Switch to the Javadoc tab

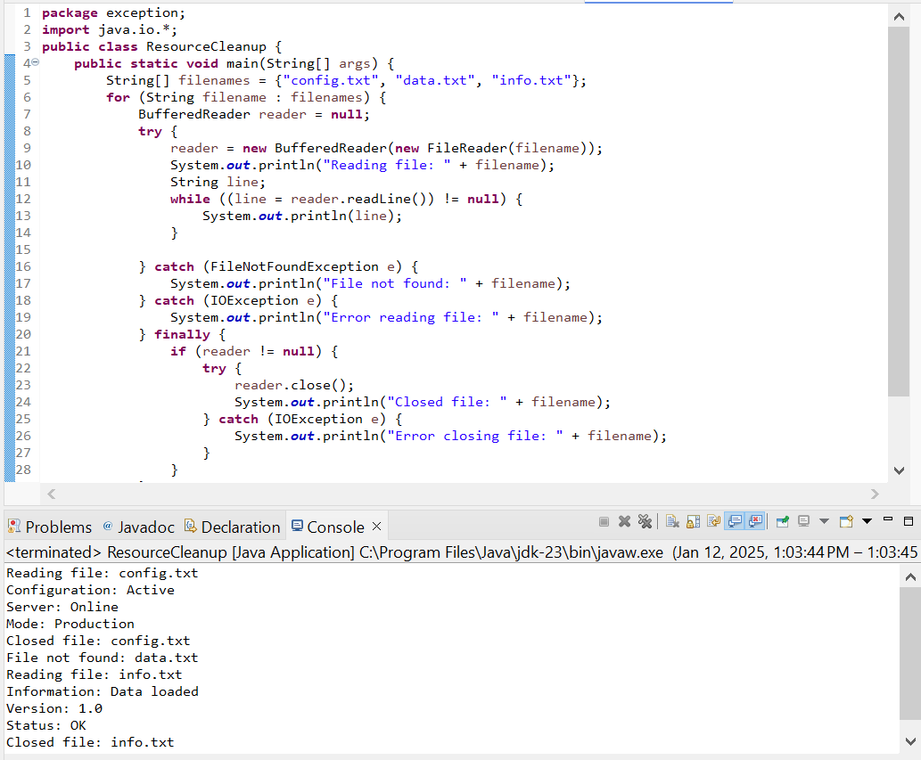[138, 527]
